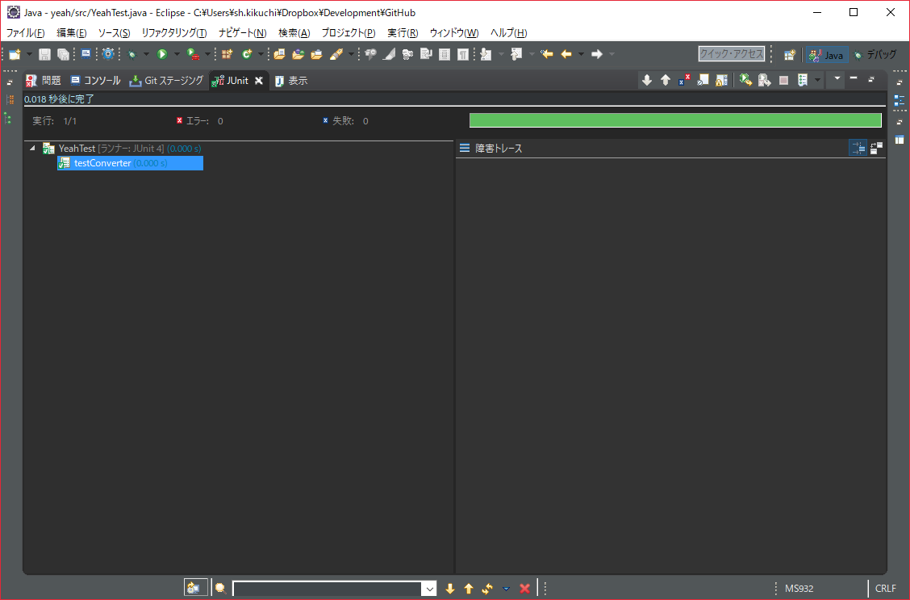Screen dimensions: 910x600
Task: Select the YeahTest runner row
Action: 122,149
